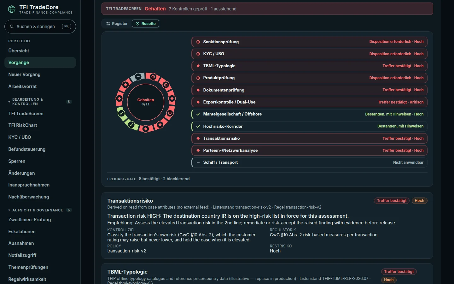This screenshot has height=284, width=454.
Task: Select the Exportkontrolle / Dual-Use check row
Action: [309, 102]
